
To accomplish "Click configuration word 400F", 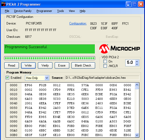I will click(115, 28).
